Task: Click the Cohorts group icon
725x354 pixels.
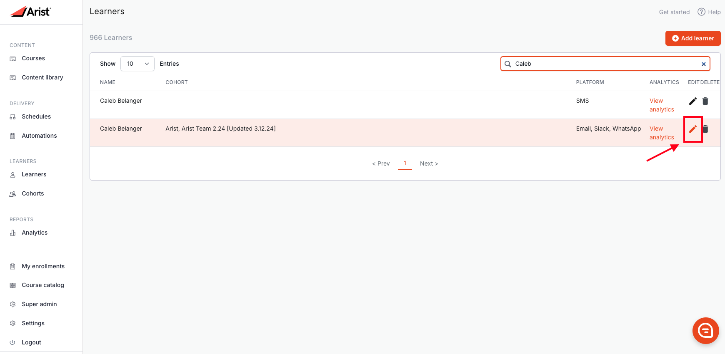Action: click(x=13, y=194)
